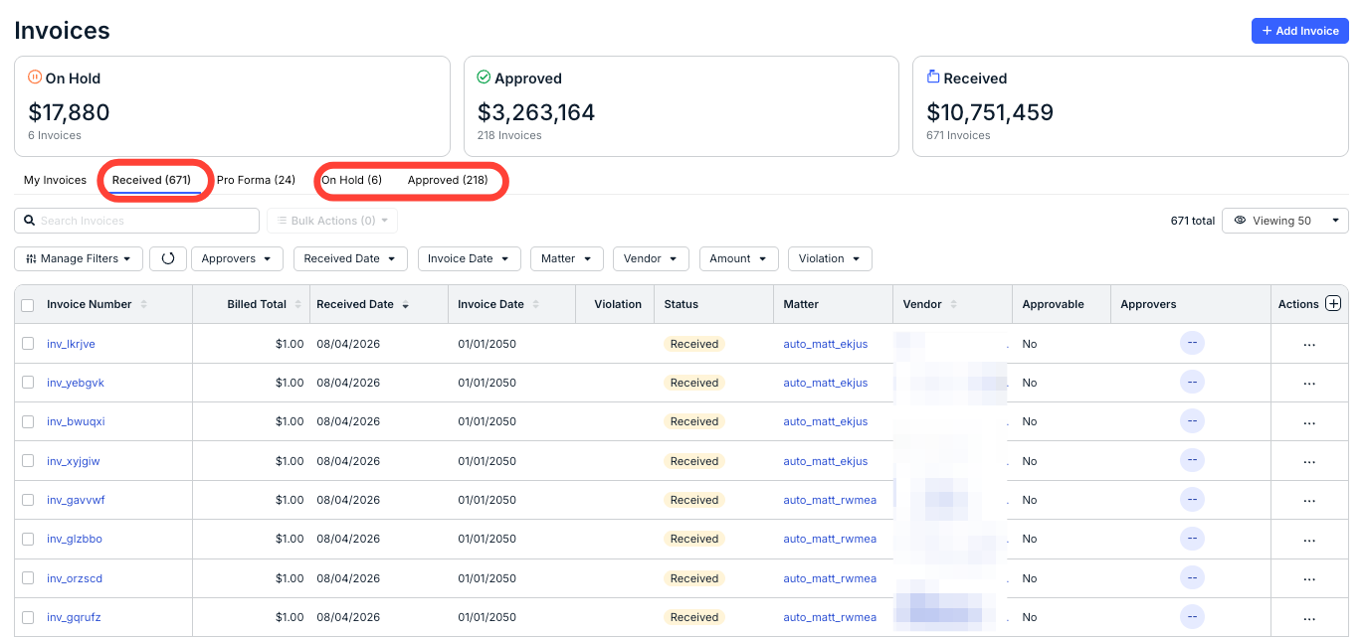Expand the Matter filter dropdown
This screenshot has width=1366, height=637.
tap(567, 258)
